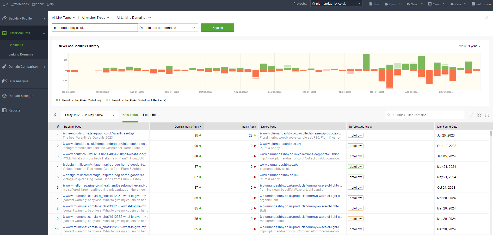The image size is (493, 235).
Task: Open the Window menu
Action: pos(38,4)
